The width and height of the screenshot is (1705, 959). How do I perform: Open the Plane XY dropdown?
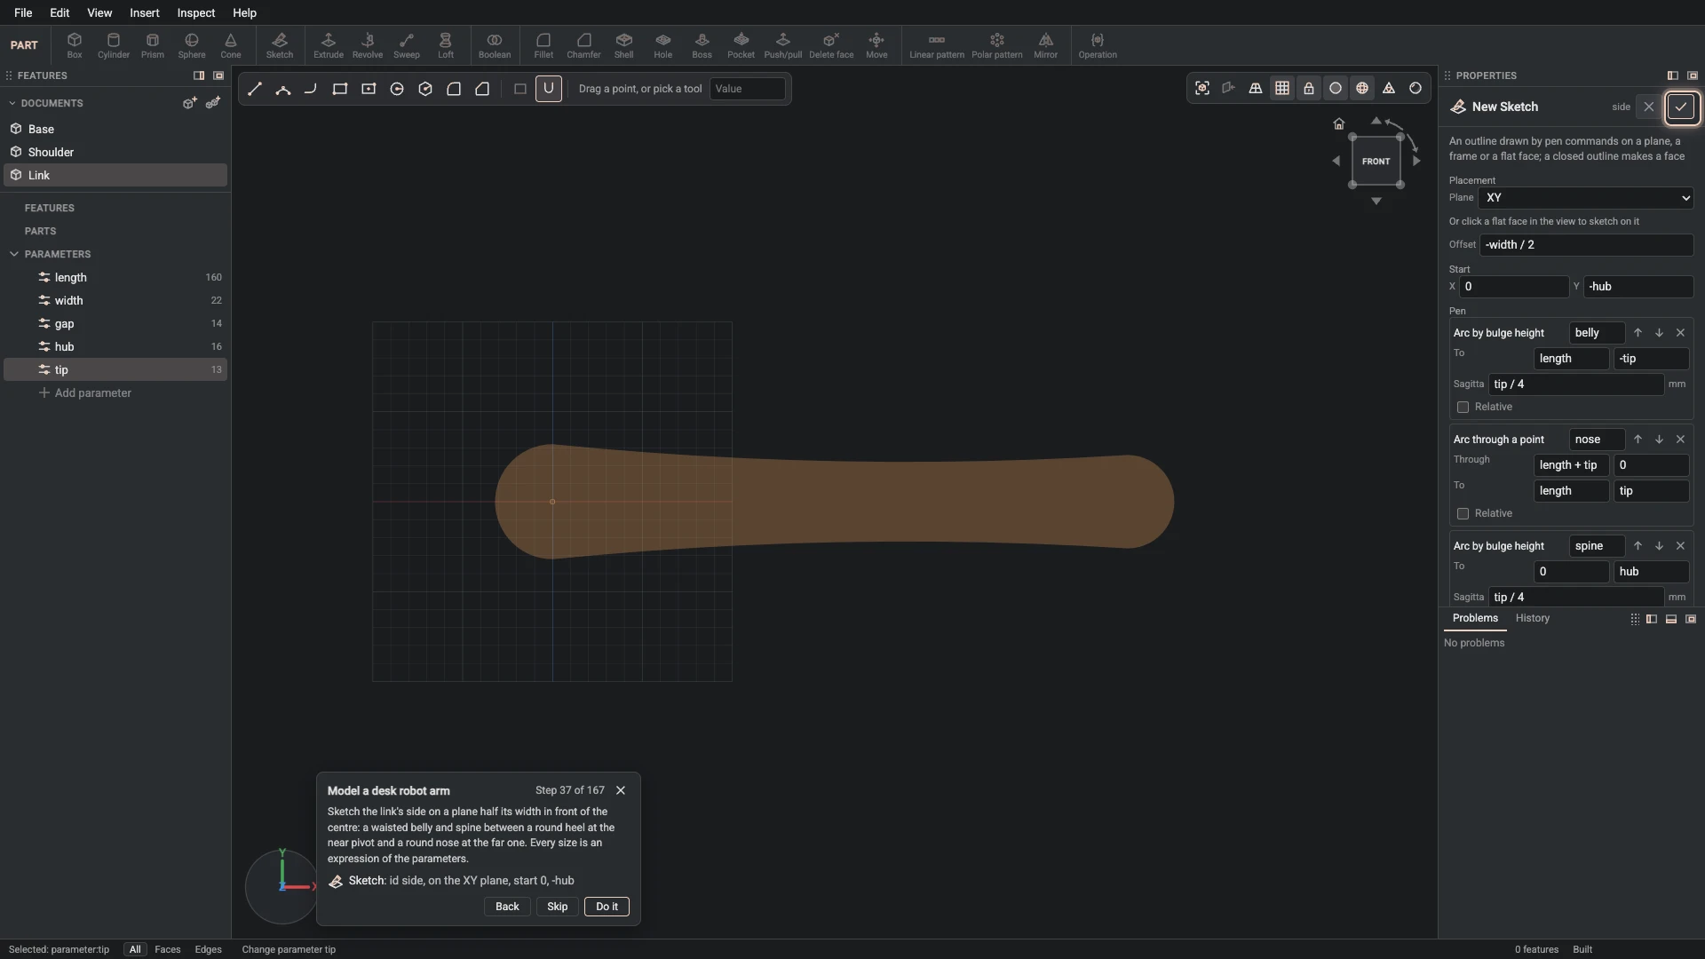[x=1587, y=198]
